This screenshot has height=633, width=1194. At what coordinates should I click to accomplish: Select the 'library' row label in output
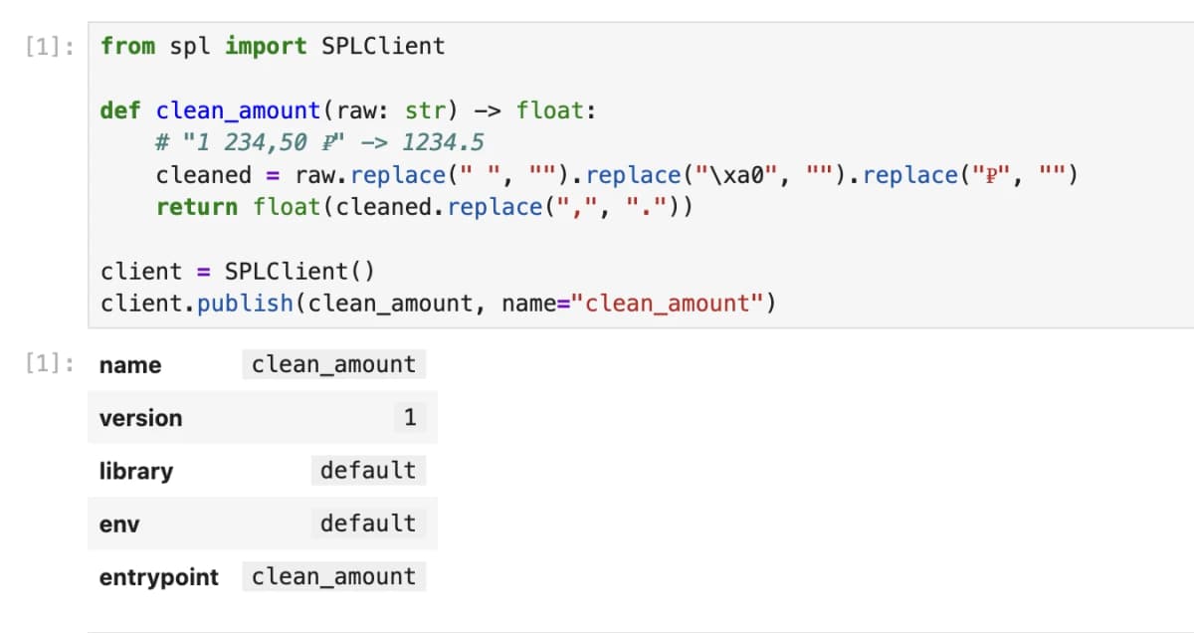point(136,471)
